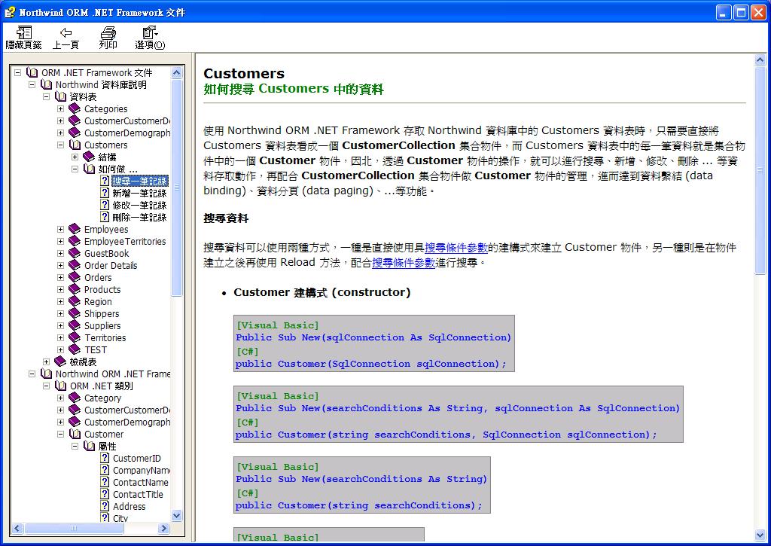This screenshot has width=771, height=546.
Task: Click the Order Details book icon
Action: (75, 266)
